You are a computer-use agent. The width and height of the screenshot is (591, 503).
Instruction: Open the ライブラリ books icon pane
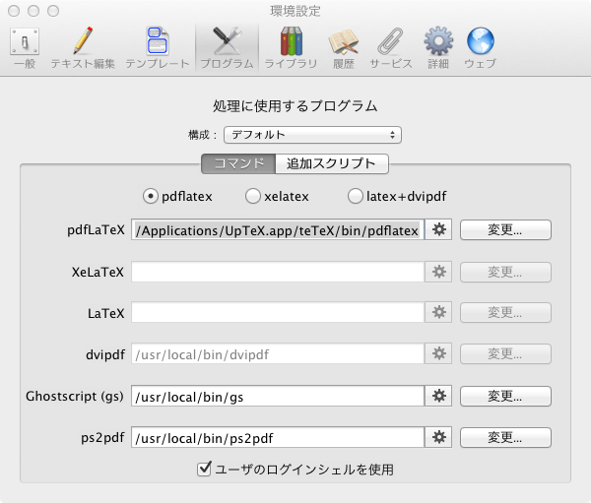[x=291, y=47]
